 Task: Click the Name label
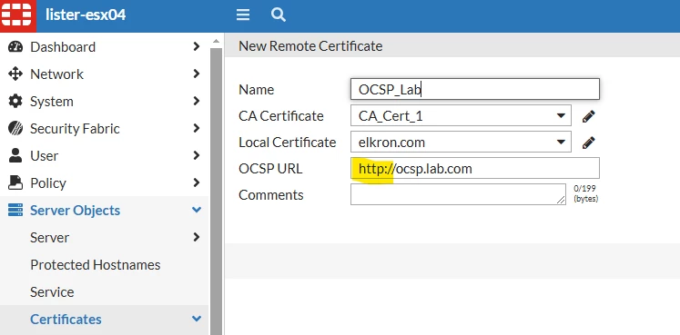tap(257, 90)
